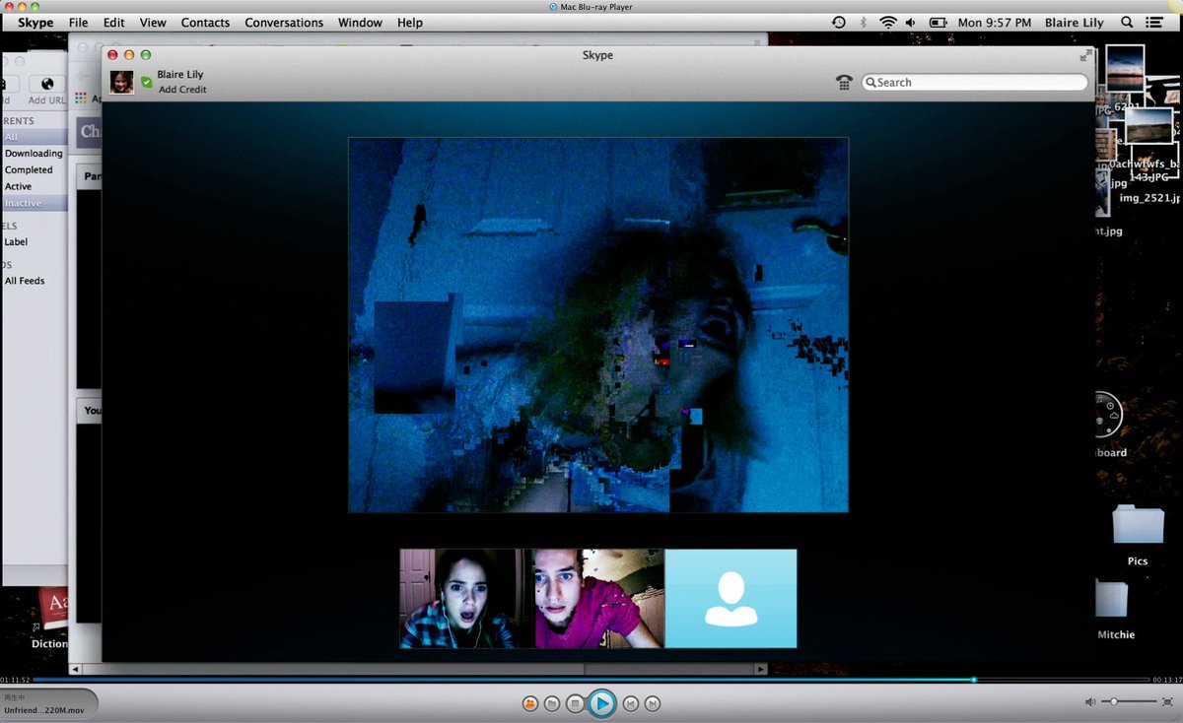1183x723 pixels.
Task: Click in the Skype Search field
Action: click(974, 83)
